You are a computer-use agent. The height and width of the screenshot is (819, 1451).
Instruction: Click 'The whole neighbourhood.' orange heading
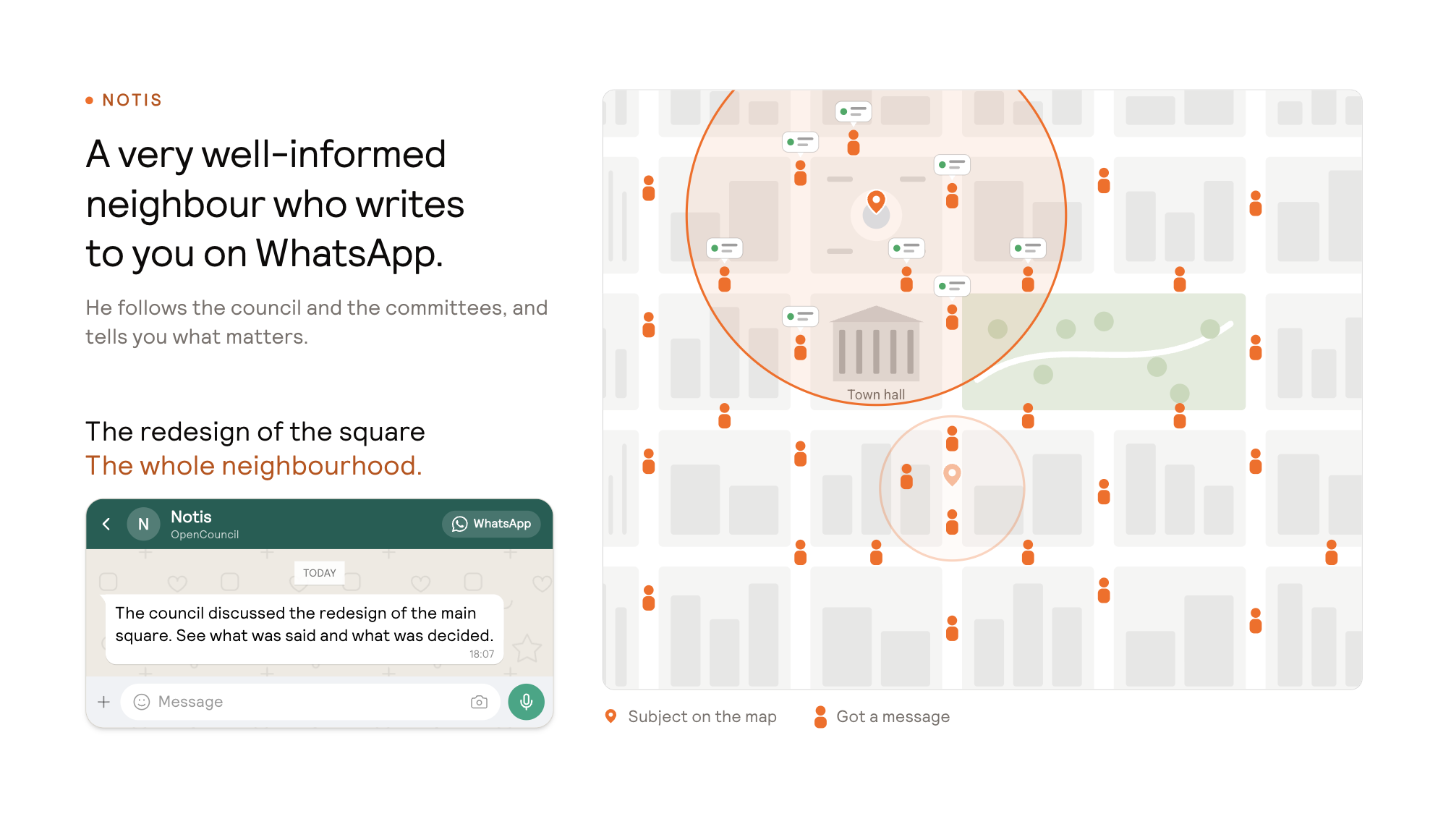(254, 465)
